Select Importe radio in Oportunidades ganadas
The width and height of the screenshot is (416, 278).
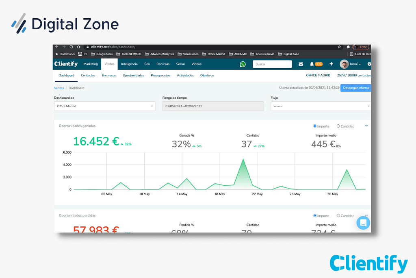(x=315, y=126)
